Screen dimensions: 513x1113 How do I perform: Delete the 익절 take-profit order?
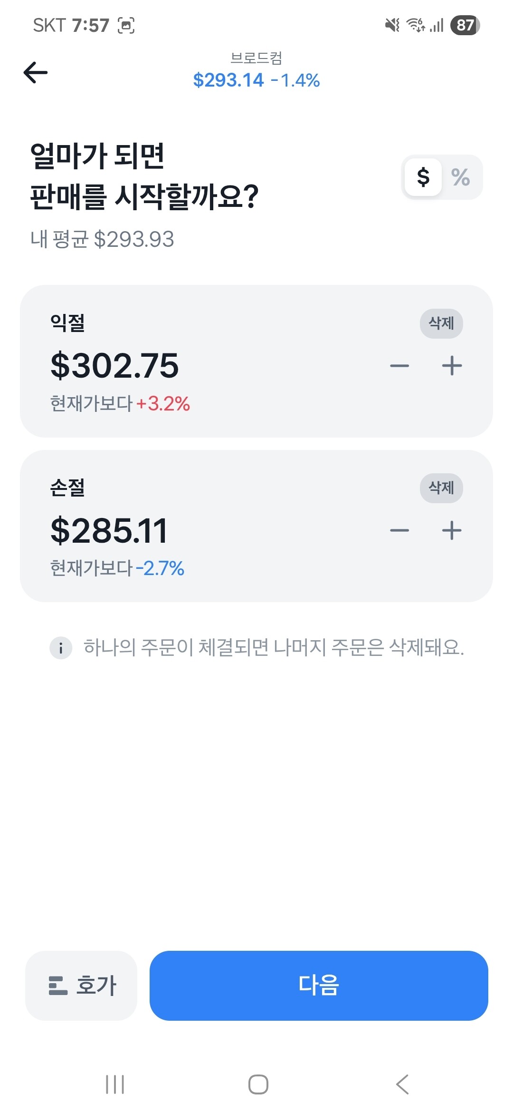pos(441,323)
